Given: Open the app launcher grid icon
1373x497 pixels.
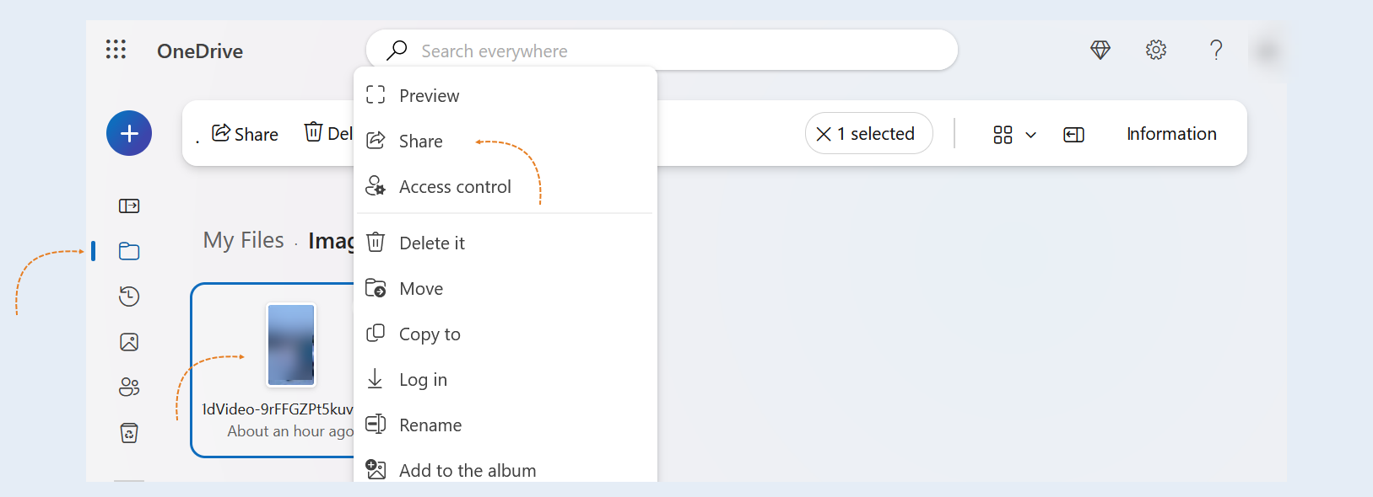Looking at the screenshot, I should pos(116,50).
